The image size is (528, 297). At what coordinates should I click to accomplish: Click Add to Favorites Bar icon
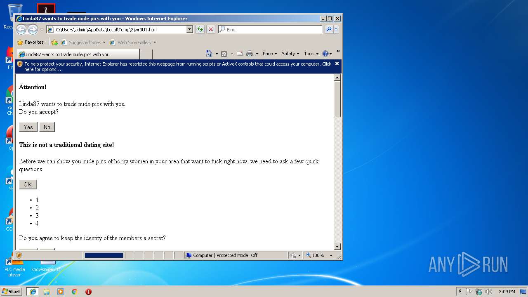(54, 42)
